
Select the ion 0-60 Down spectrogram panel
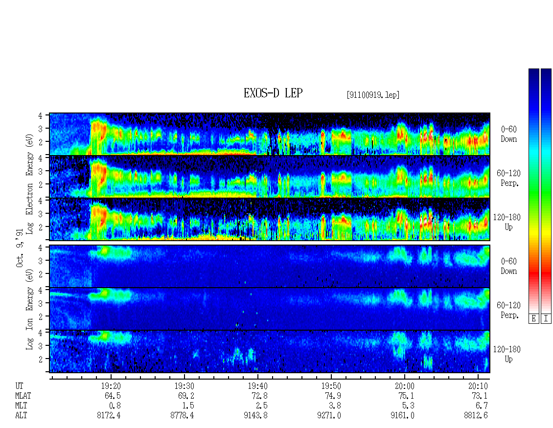pyautogui.click(x=270, y=266)
